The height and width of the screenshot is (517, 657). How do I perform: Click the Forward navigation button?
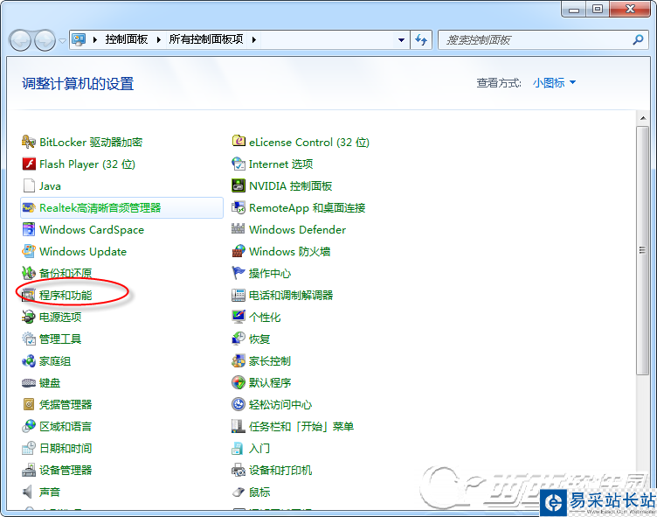pos(45,40)
